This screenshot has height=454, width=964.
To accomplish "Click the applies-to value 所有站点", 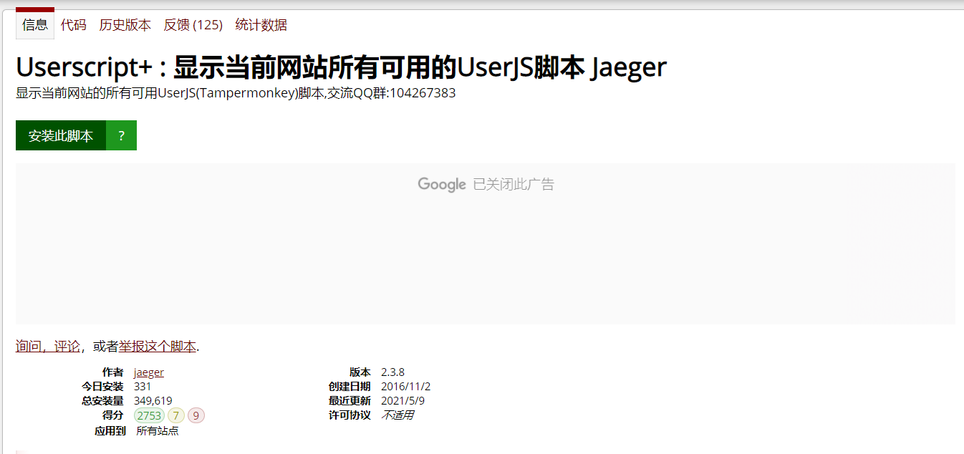I will (158, 431).
